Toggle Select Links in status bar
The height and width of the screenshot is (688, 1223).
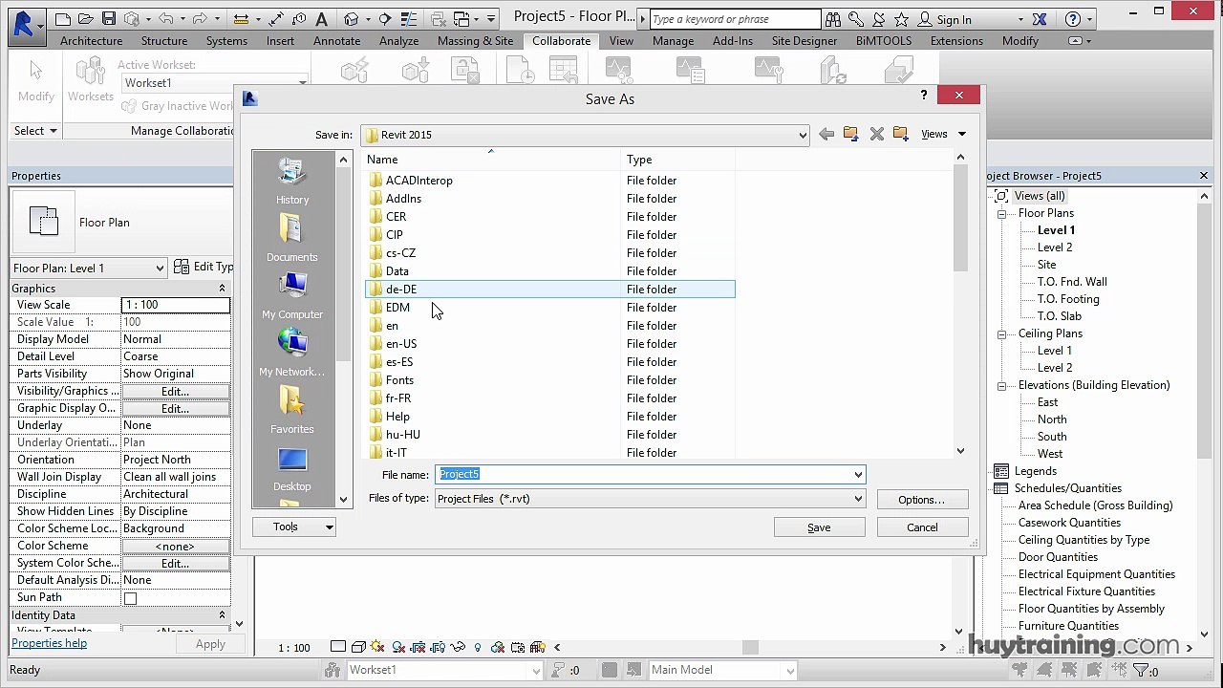1019,670
